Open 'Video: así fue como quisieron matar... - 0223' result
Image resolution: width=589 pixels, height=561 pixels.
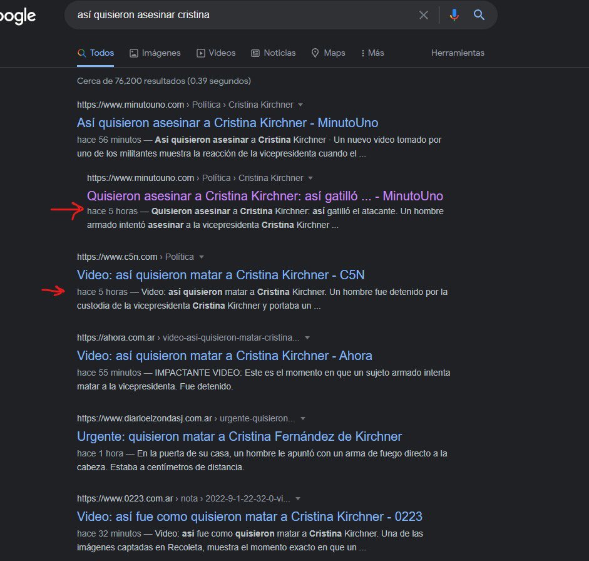[x=250, y=517]
